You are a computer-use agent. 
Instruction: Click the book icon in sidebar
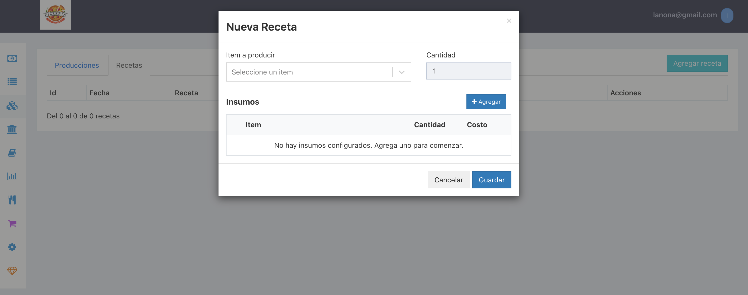click(12, 153)
